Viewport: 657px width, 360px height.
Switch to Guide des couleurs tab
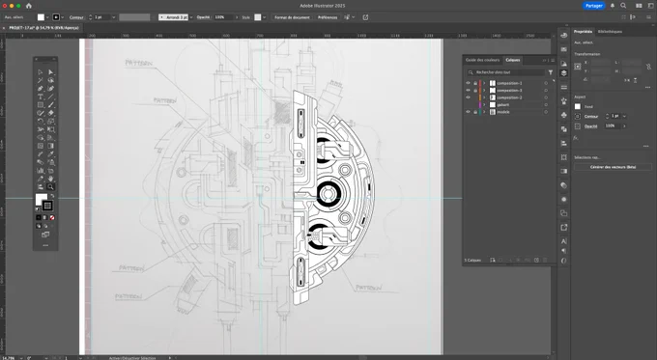(x=483, y=60)
